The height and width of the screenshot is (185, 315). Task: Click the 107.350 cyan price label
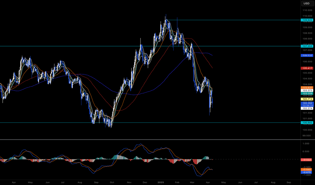(x=307, y=46)
